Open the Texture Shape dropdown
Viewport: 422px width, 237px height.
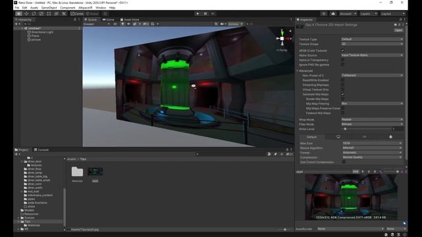tap(372, 44)
